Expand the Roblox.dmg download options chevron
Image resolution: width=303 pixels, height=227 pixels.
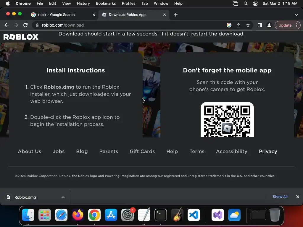point(63,197)
